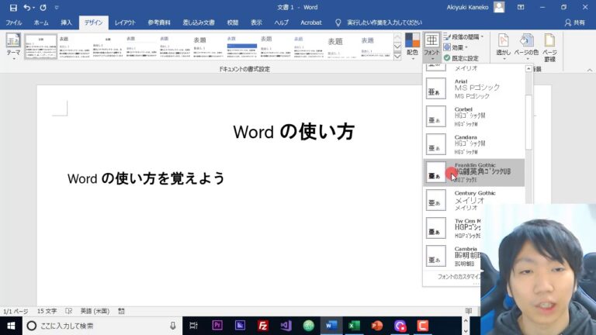Click the フォント theme fonts button
Screen dimensions: 596x335
pos(431,47)
